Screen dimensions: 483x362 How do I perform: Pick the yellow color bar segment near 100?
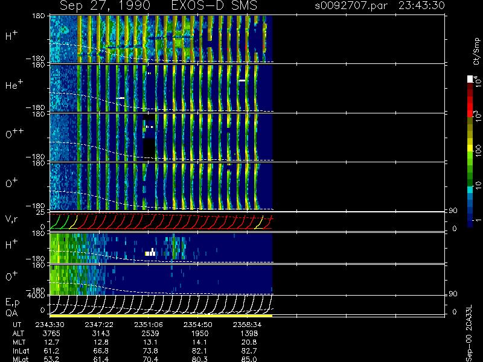470,149
